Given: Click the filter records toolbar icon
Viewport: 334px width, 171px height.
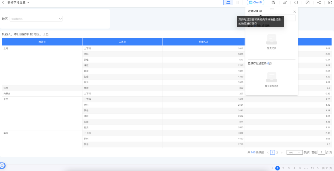Looking at the screenshot, I should [273, 2].
